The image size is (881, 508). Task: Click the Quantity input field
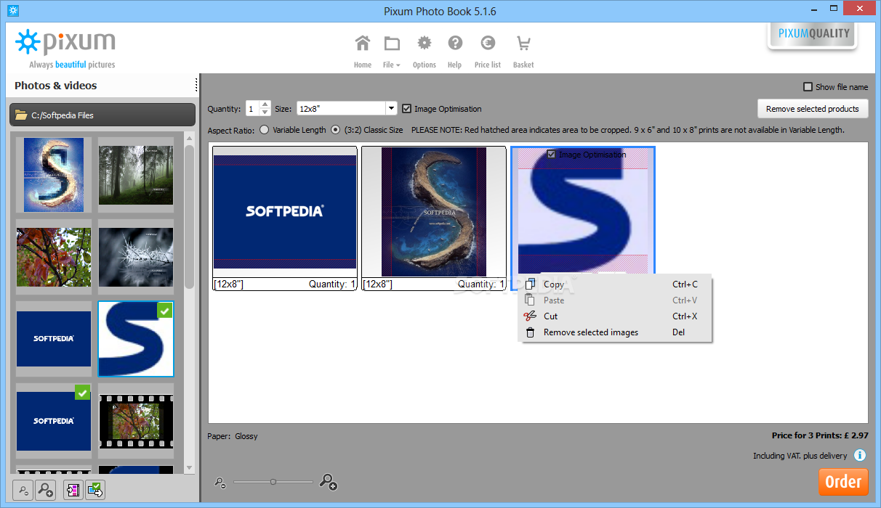[x=252, y=109]
